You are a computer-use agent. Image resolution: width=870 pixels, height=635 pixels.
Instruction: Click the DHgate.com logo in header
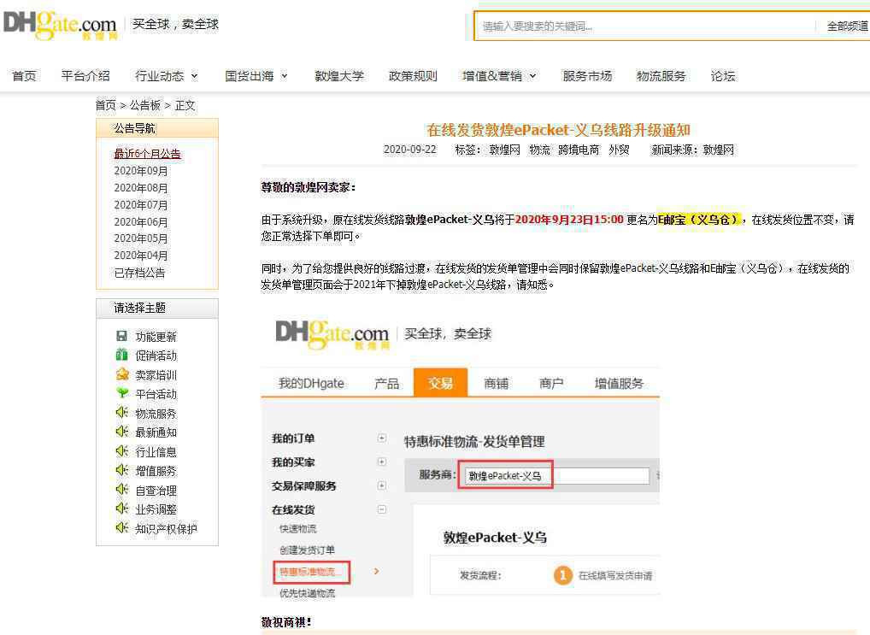coord(60,25)
